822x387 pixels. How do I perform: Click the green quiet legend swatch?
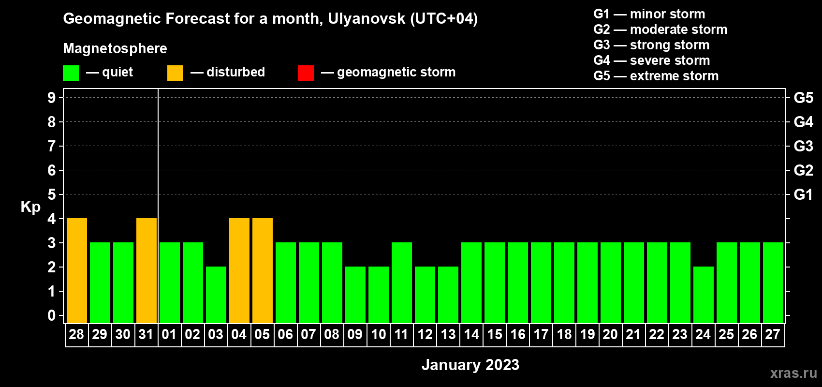71,73
